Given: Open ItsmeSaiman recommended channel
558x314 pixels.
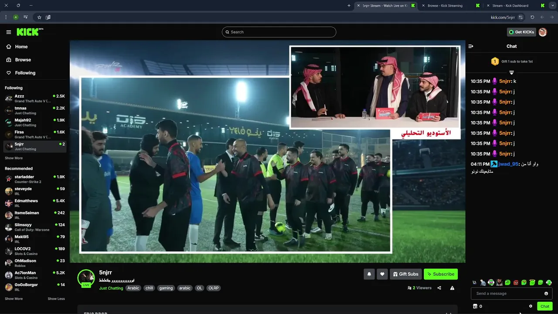Looking at the screenshot, I should pyautogui.click(x=35, y=215).
